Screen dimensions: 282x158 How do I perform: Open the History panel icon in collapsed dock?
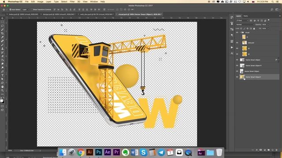point(232,18)
